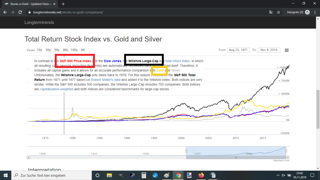
Task: Open the Windows notification center
Action: (312, 175)
